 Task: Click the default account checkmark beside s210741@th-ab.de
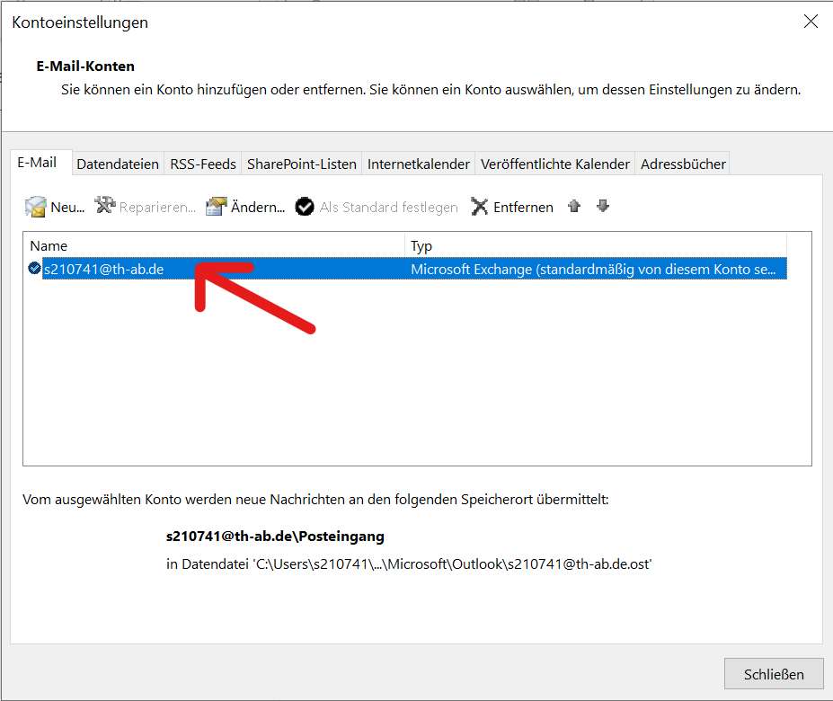pos(34,269)
